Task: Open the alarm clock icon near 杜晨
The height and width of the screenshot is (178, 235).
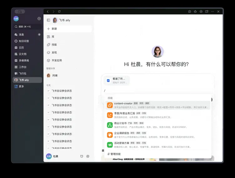Action: (82, 156)
